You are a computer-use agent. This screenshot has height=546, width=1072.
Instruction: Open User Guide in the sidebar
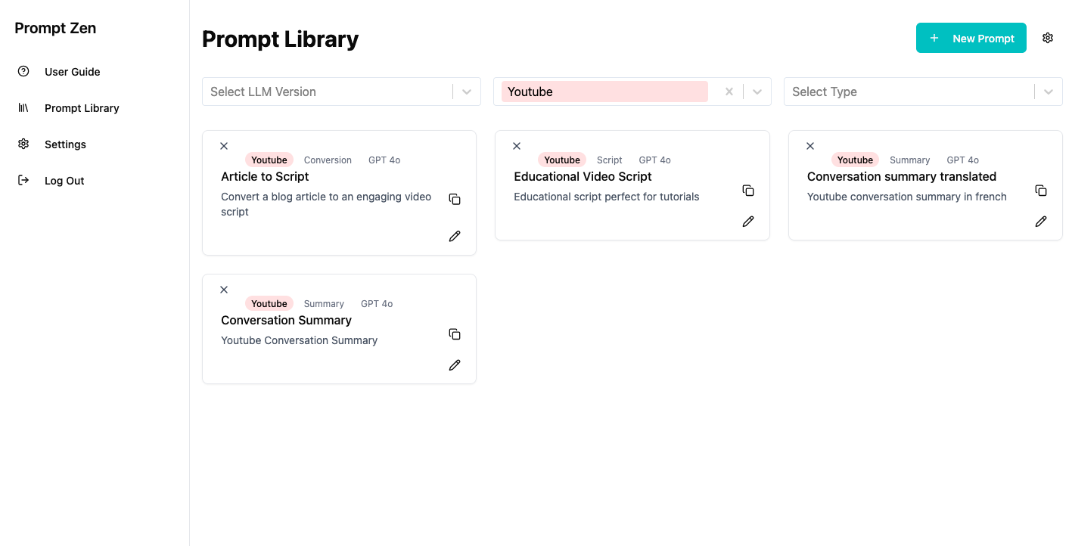(72, 72)
